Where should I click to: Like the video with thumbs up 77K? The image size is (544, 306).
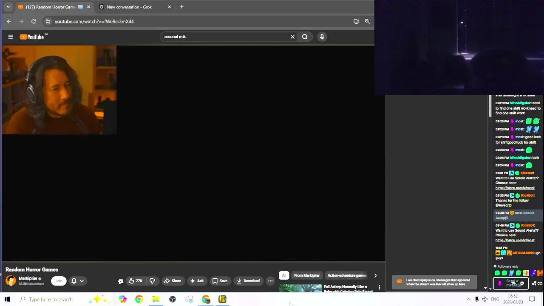[x=135, y=280]
